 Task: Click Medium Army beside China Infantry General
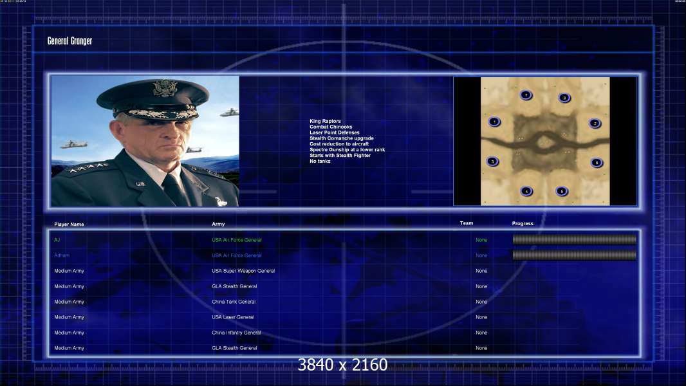69,333
